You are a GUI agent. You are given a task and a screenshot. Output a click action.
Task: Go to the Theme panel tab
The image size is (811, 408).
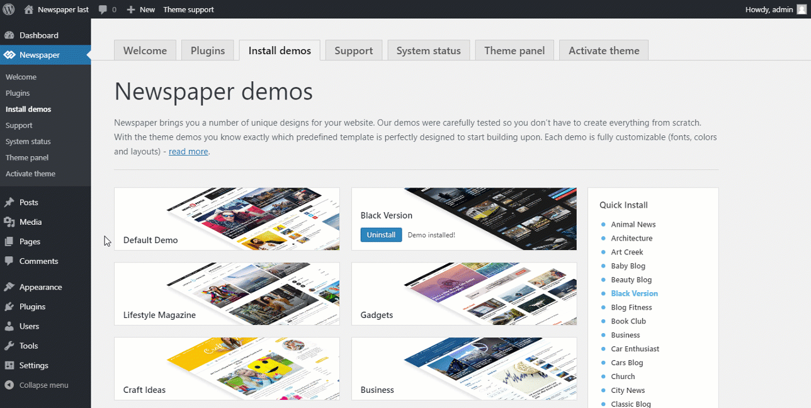tap(514, 50)
